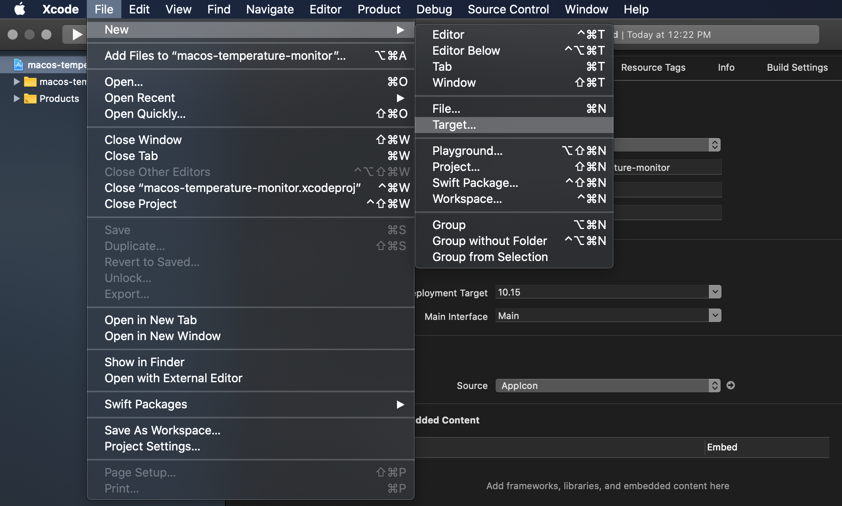Viewport: 842px width, 506px height.
Task: Open the Product menu
Action: (x=379, y=9)
